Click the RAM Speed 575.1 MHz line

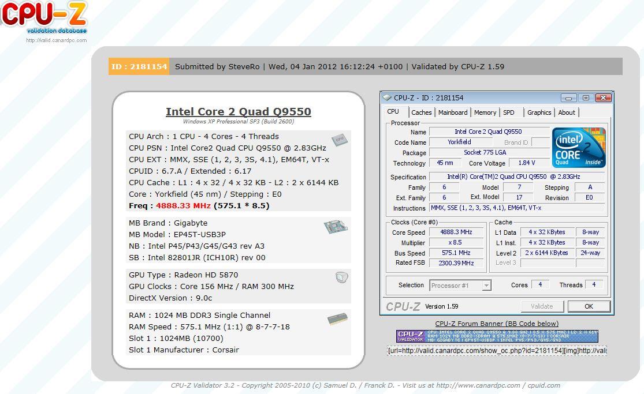pyautogui.click(x=209, y=327)
